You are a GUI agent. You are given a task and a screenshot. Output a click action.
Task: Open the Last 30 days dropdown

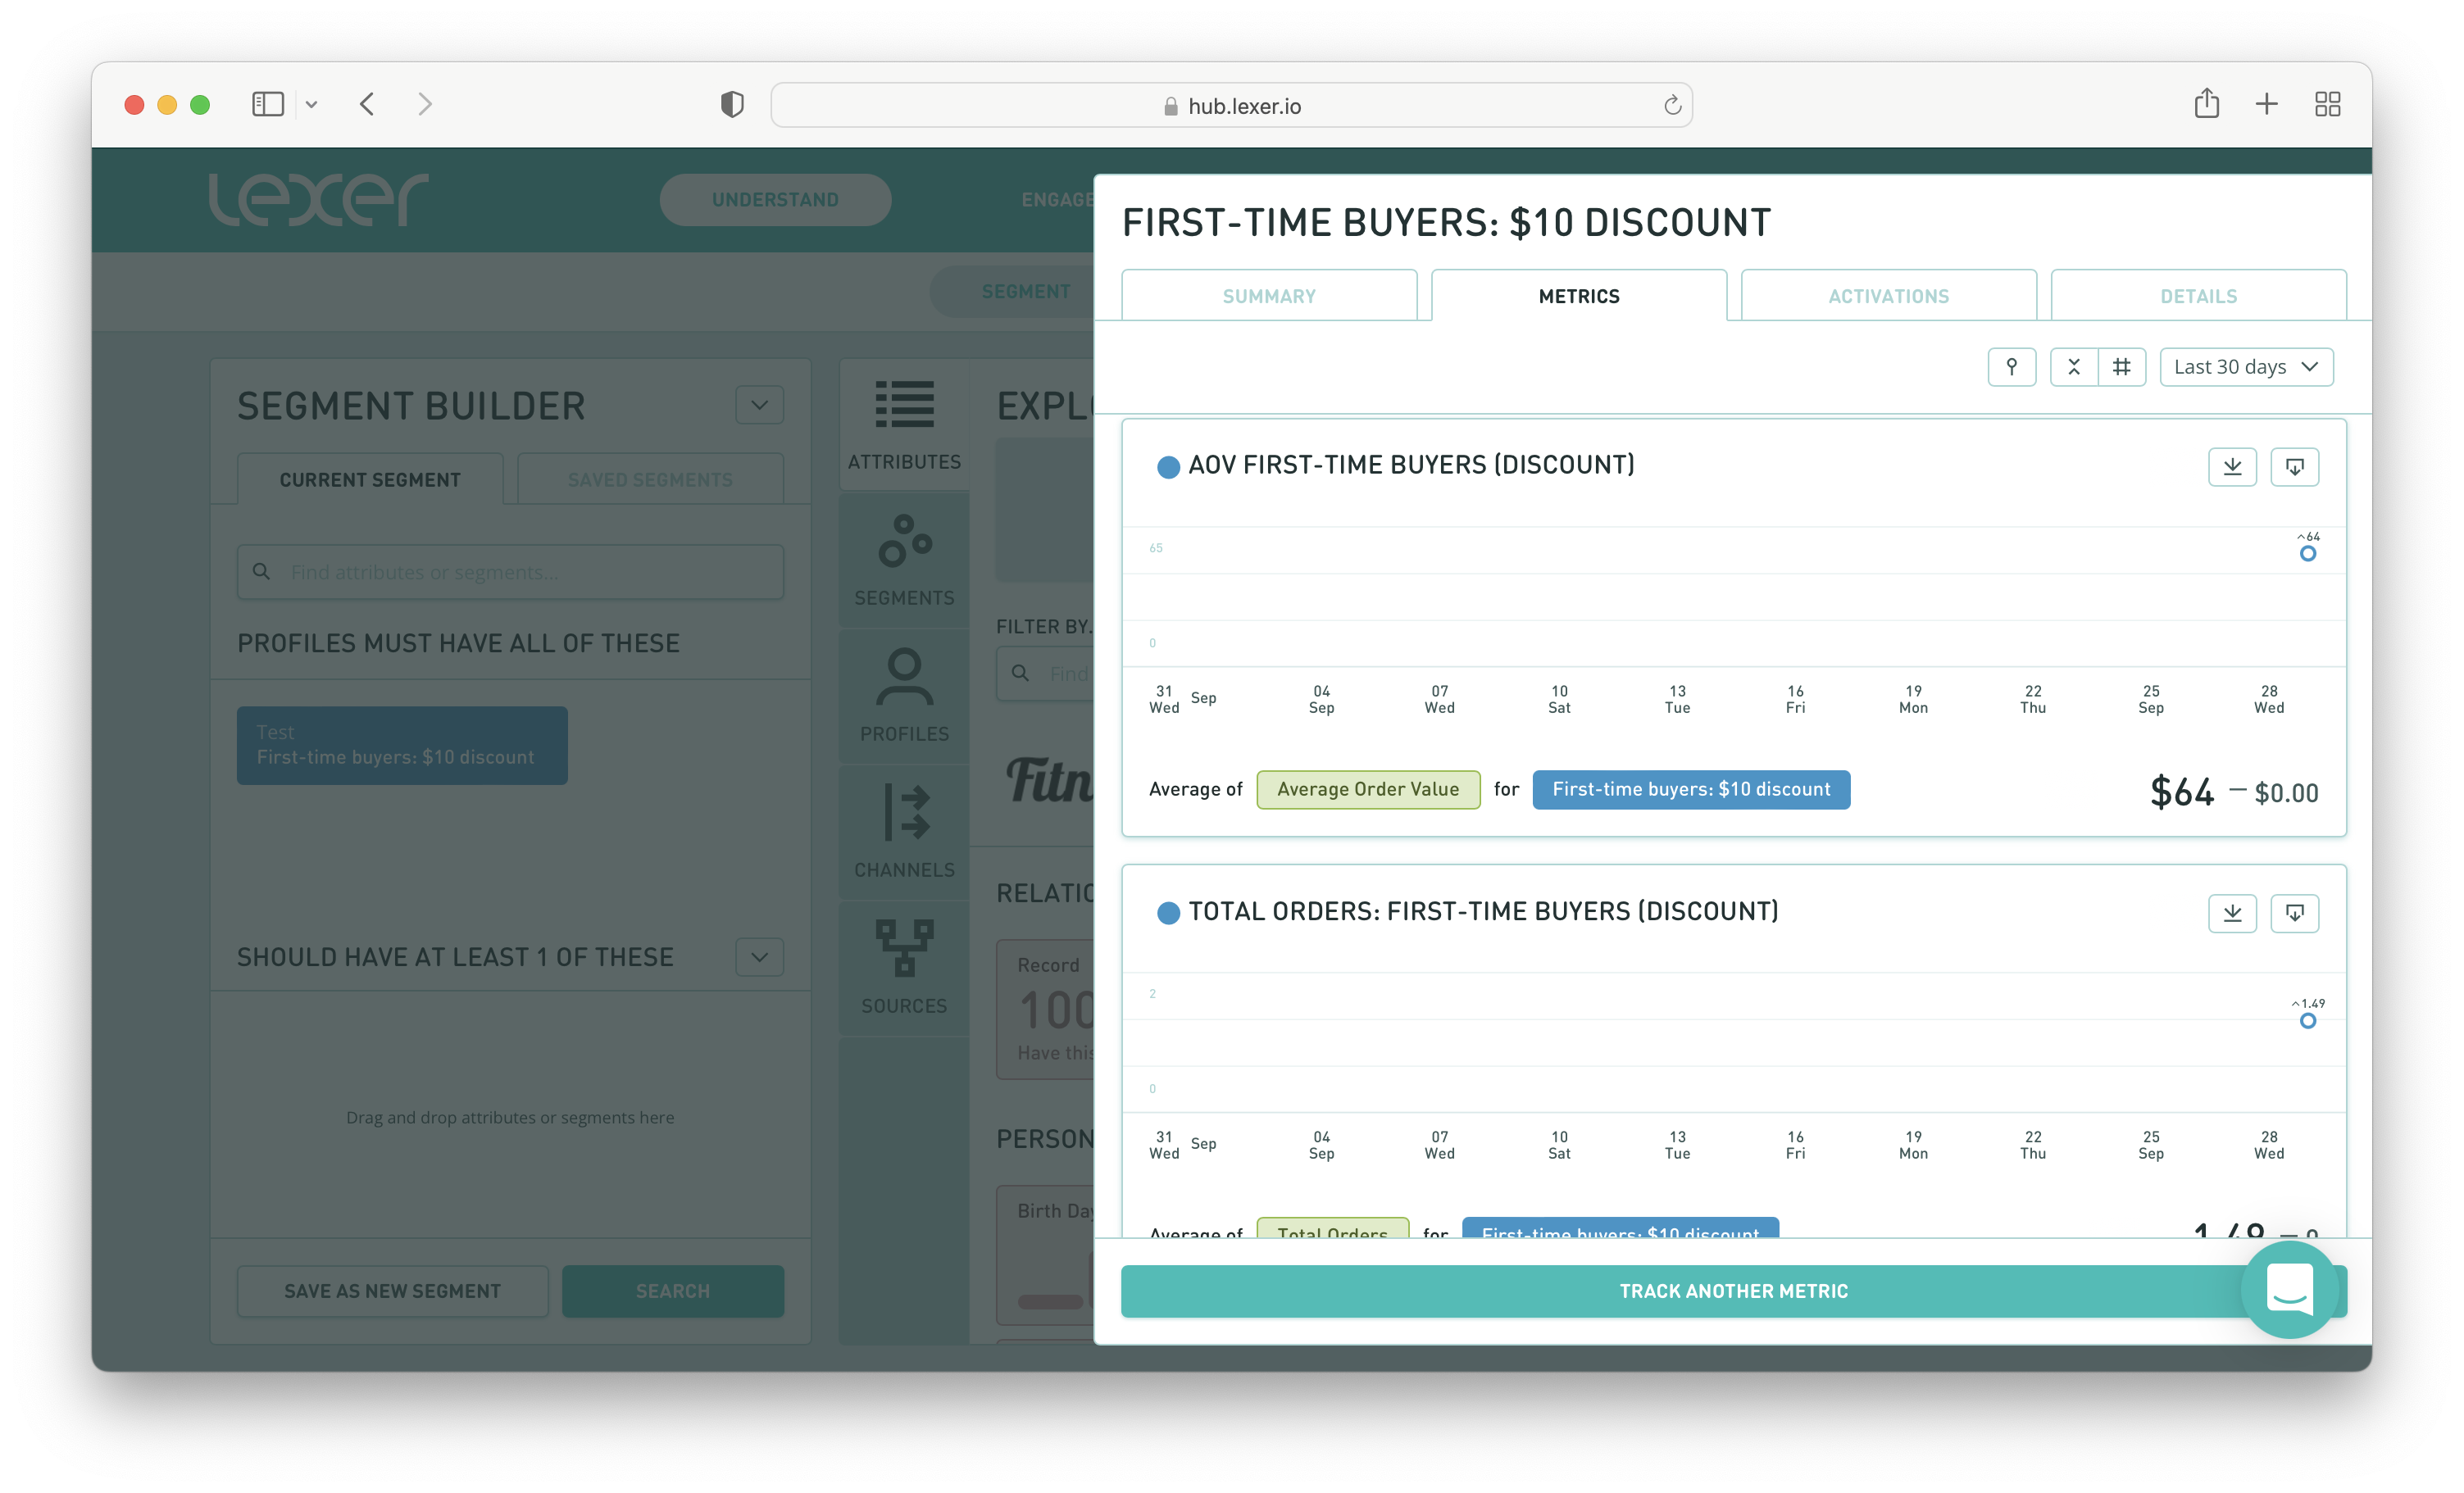pos(2246,367)
